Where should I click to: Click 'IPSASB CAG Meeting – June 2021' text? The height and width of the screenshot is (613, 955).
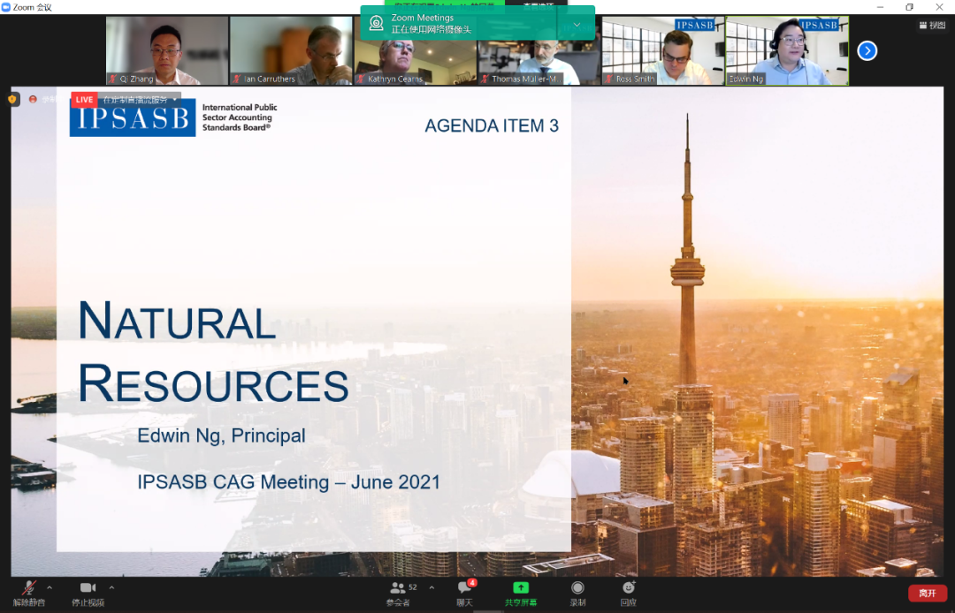tap(288, 481)
